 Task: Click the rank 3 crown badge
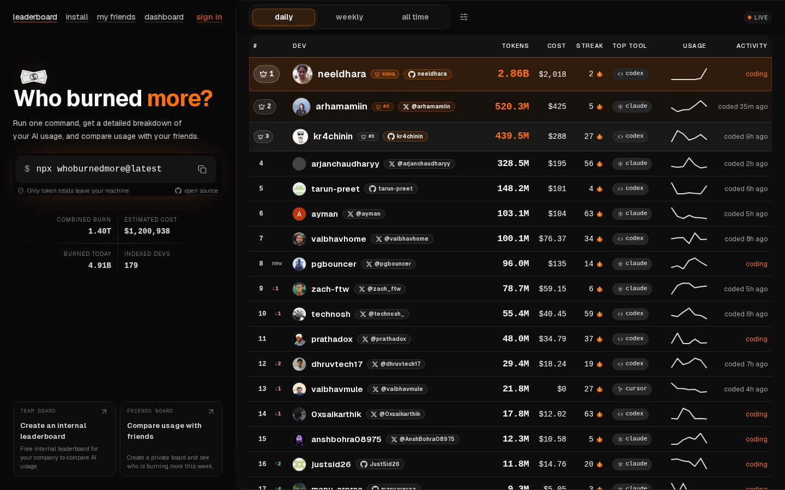coord(263,137)
